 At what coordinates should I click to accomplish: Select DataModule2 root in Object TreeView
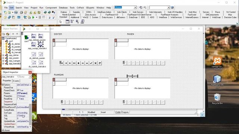point(11,38)
